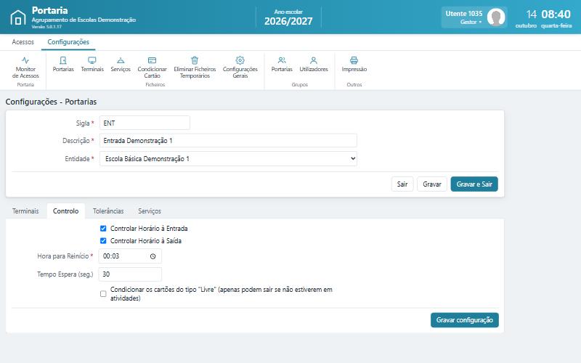Focus the Sigla input field
The image size is (581, 363).
click(x=145, y=123)
